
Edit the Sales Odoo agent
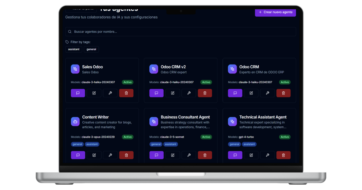pos(94,93)
